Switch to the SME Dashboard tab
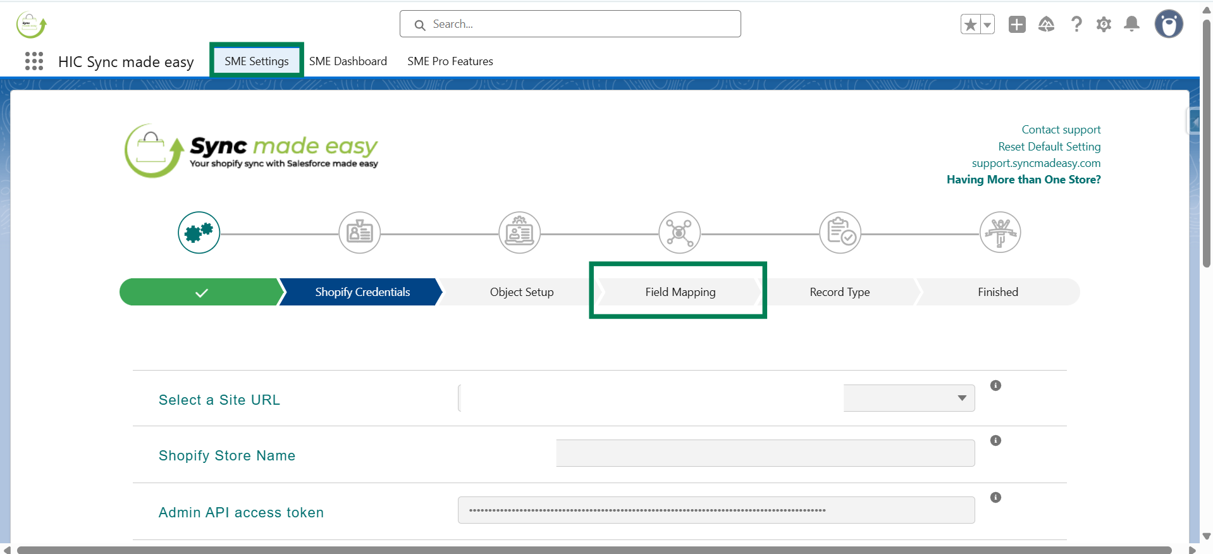This screenshot has height=554, width=1213. [348, 61]
